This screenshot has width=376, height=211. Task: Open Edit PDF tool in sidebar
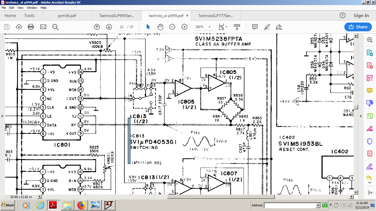tap(369, 78)
